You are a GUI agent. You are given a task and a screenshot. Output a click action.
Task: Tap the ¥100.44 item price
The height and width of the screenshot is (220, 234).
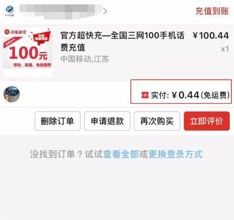click(x=211, y=36)
